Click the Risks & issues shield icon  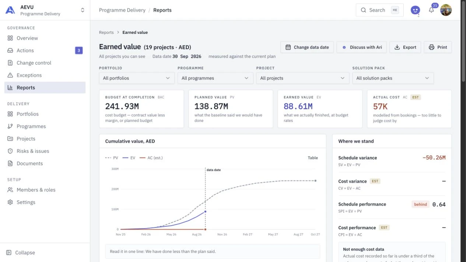click(x=10, y=151)
